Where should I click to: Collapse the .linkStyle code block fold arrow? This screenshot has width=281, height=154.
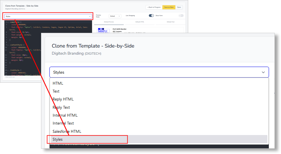[x=8, y=70]
